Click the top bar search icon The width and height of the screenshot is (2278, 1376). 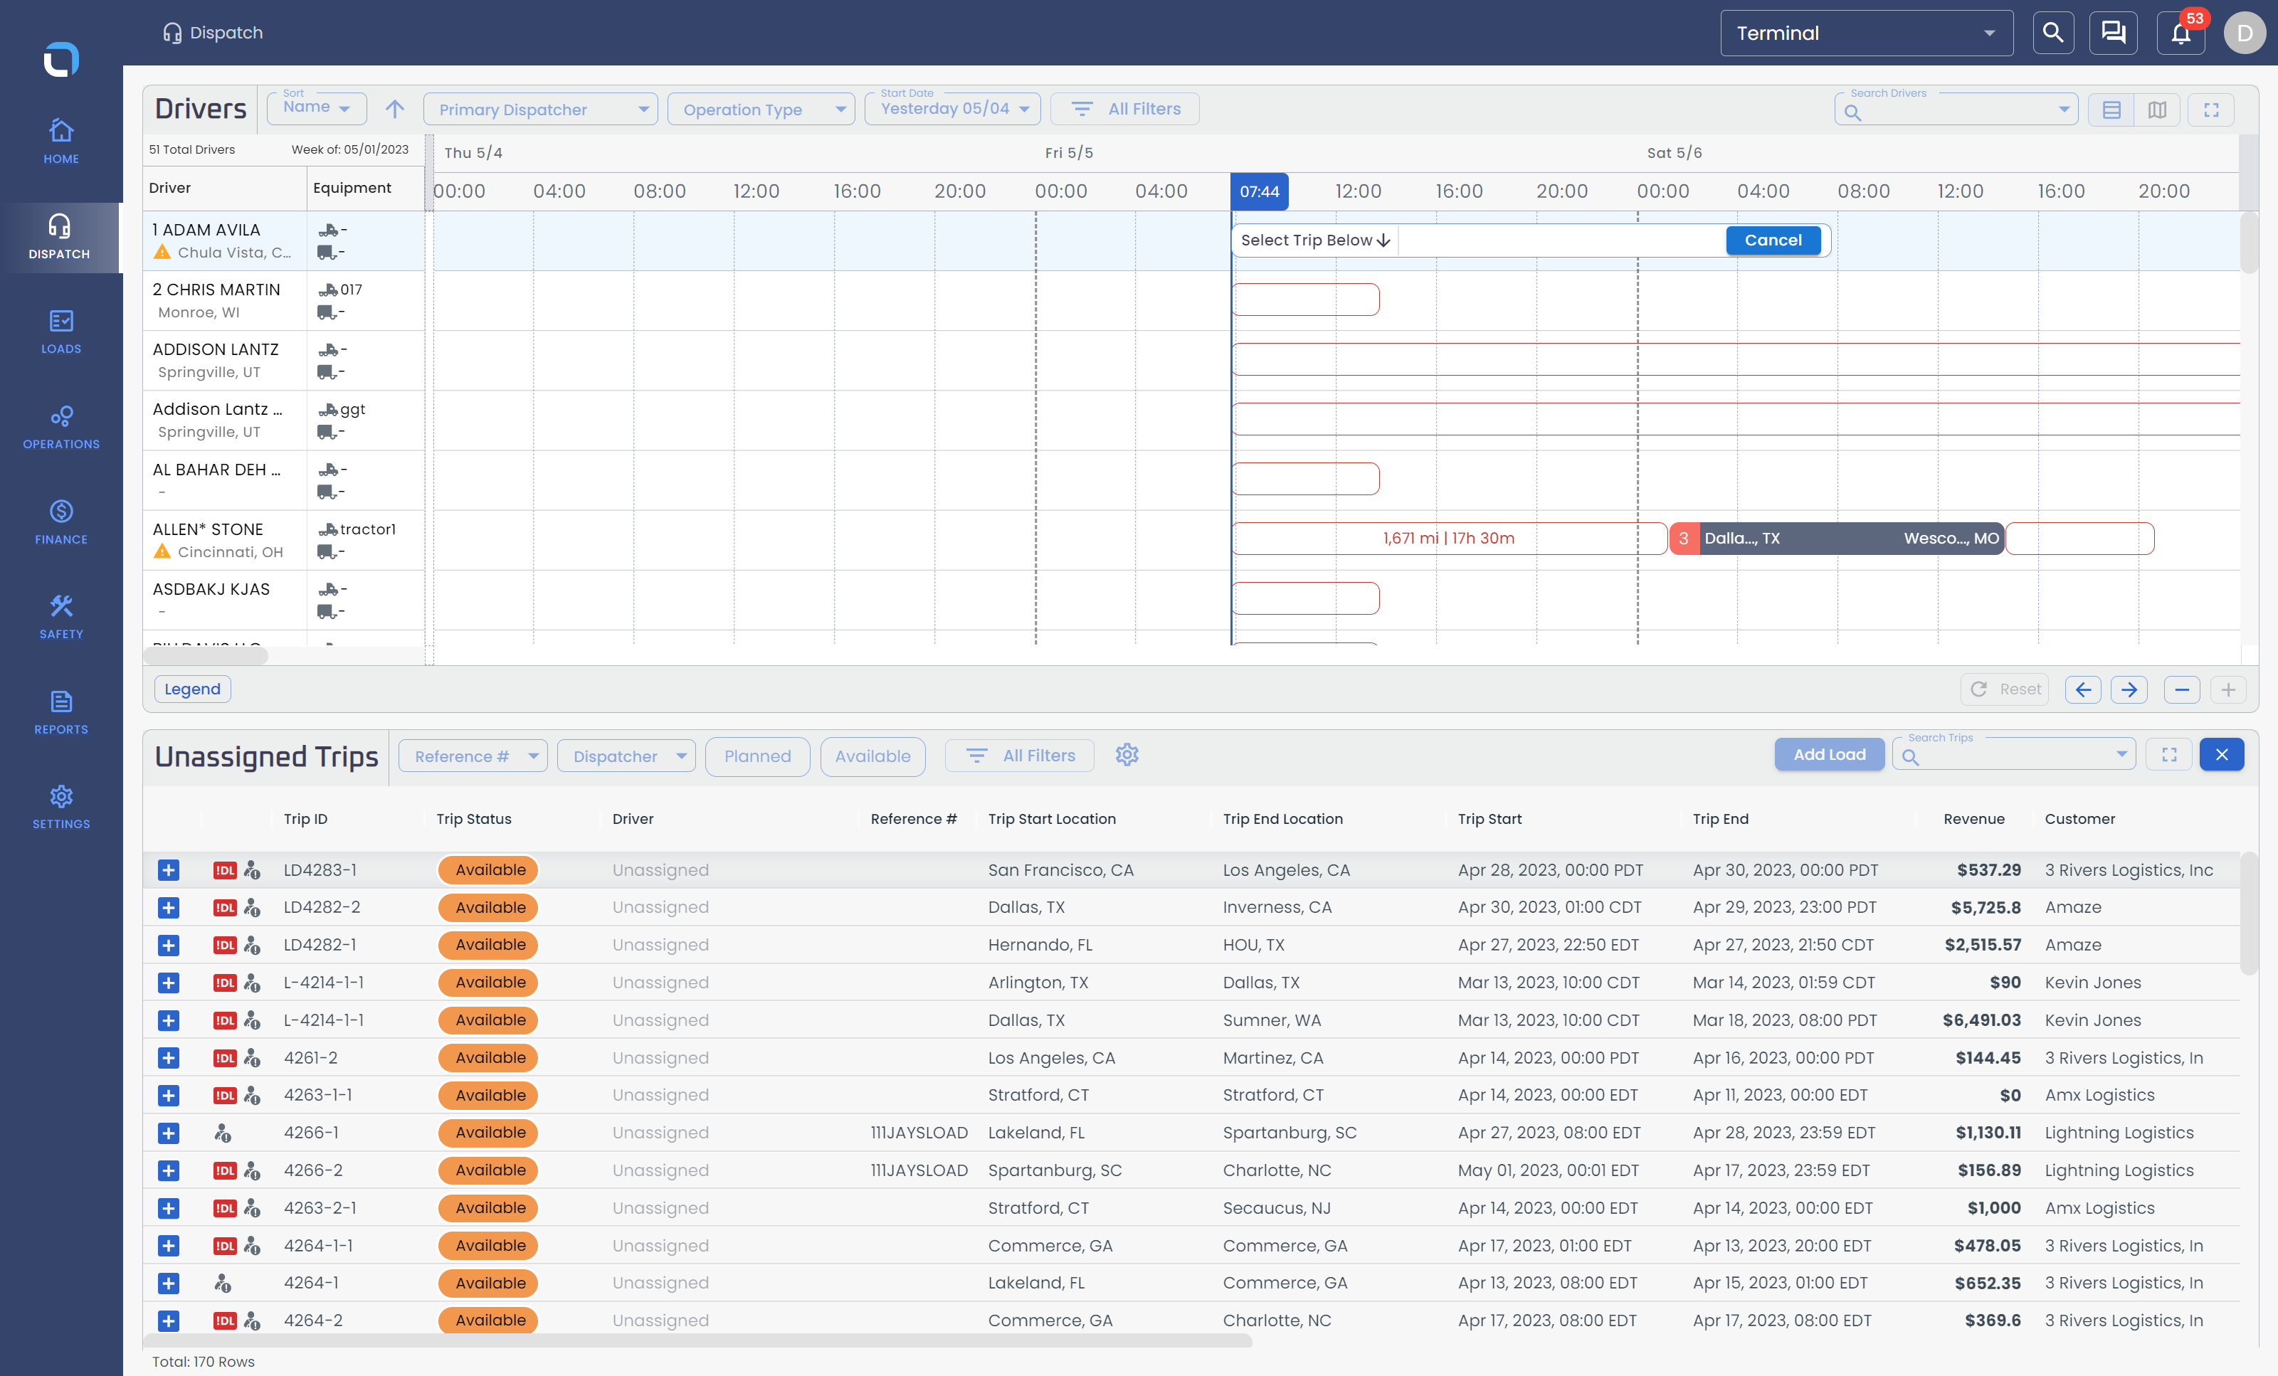tap(2052, 34)
